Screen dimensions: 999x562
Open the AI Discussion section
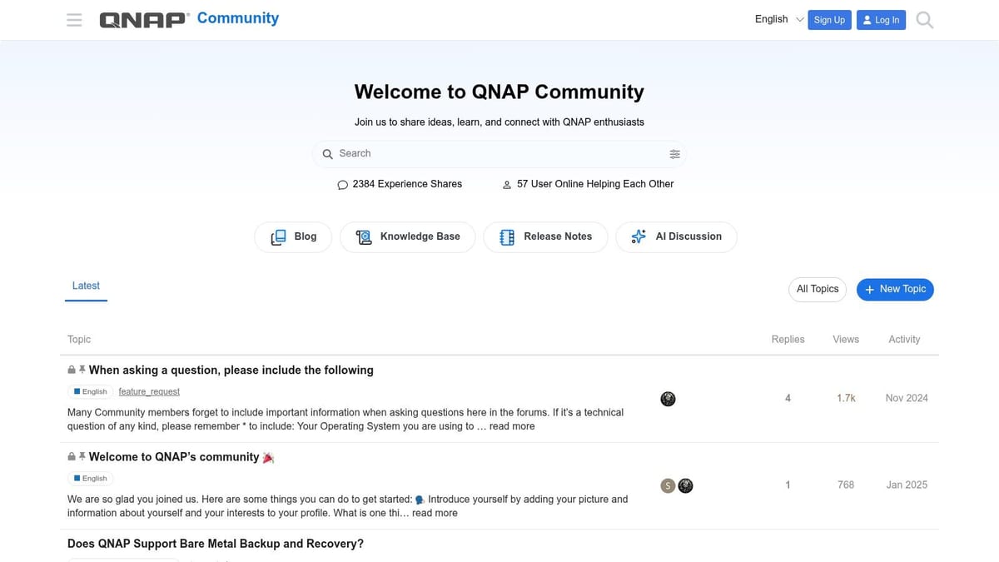tap(676, 236)
